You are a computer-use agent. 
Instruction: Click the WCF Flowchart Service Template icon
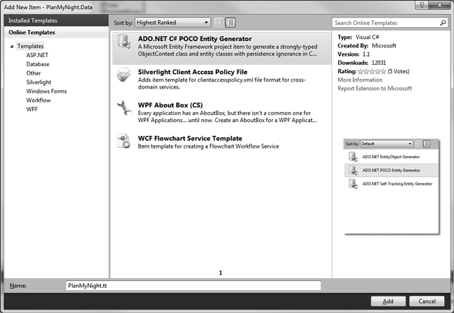(124, 141)
